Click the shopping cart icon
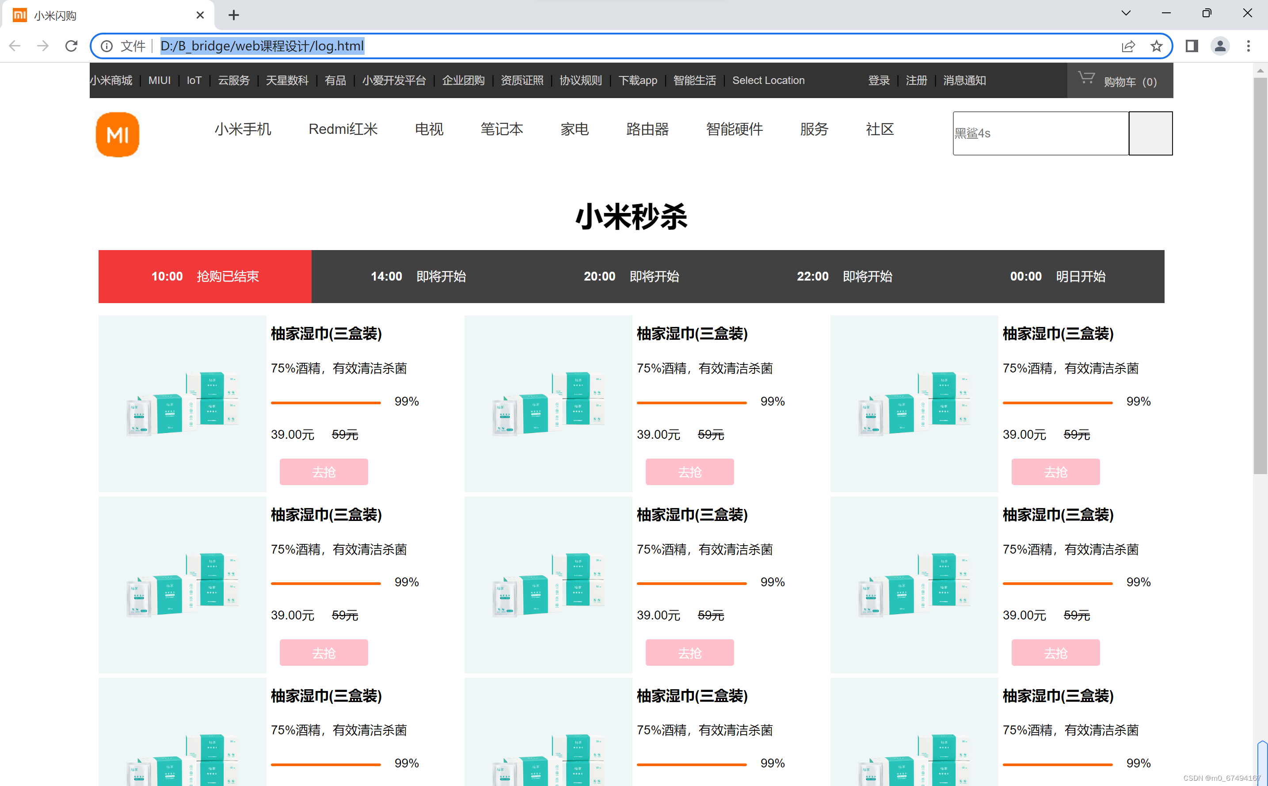 (x=1086, y=78)
